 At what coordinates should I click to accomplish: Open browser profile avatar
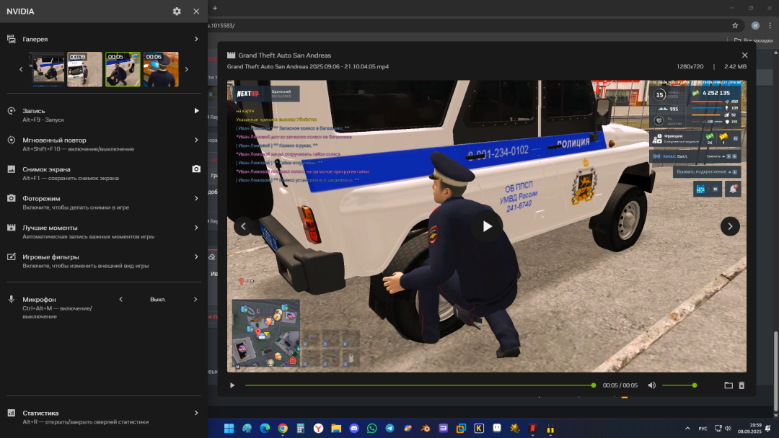click(755, 25)
